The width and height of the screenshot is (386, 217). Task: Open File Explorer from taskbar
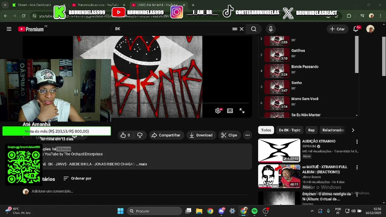pyautogui.click(x=199, y=211)
